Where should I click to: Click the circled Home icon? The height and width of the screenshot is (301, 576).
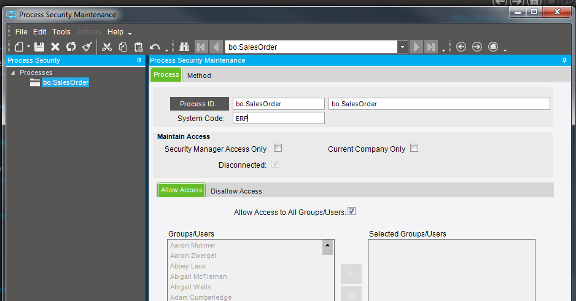(x=493, y=47)
